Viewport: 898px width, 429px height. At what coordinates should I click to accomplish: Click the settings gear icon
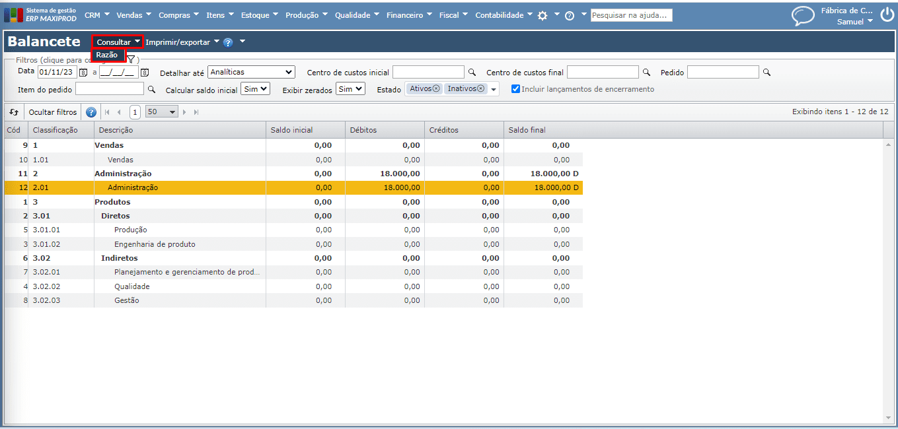point(543,15)
